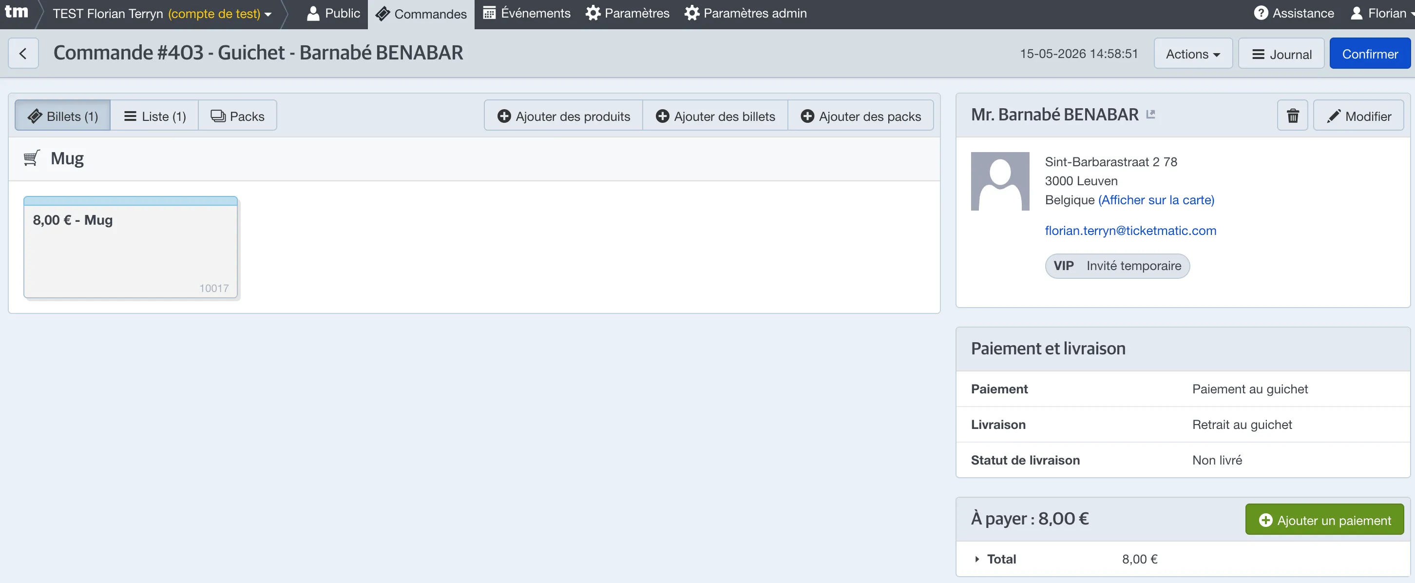Click the À payer : 8,00 € amount
1415x583 pixels.
coord(1030,519)
